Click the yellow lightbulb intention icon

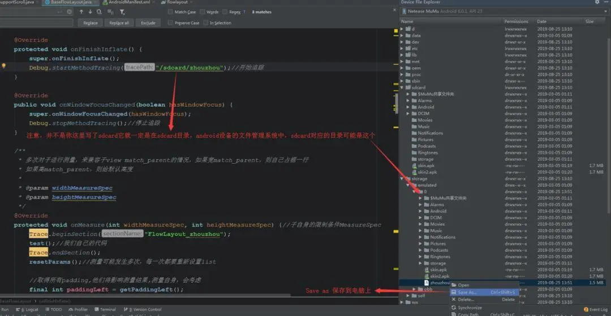4,66
